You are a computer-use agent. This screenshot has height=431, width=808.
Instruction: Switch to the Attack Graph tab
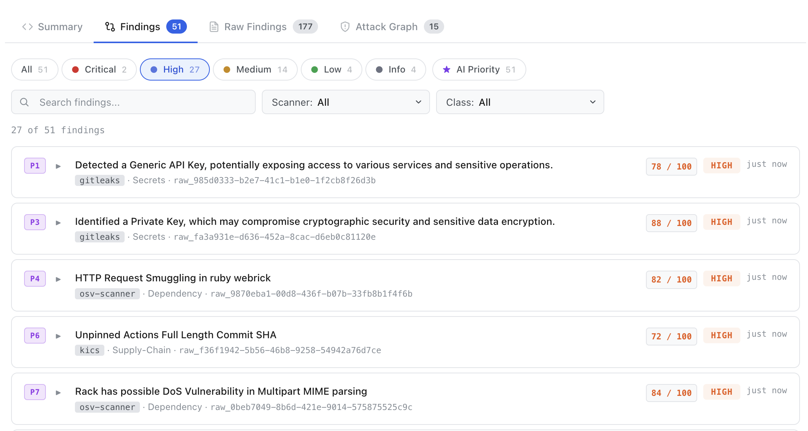392,27
